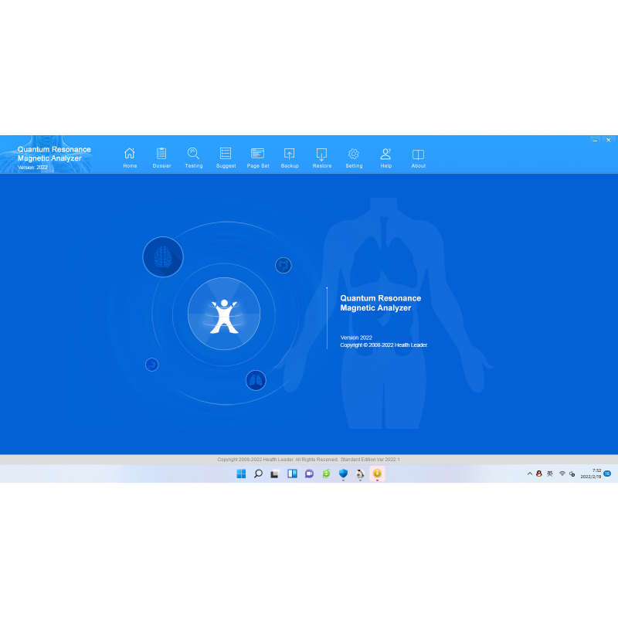Click the status bar copyright line
The width and height of the screenshot is (618, 618).
click(308, 460)
